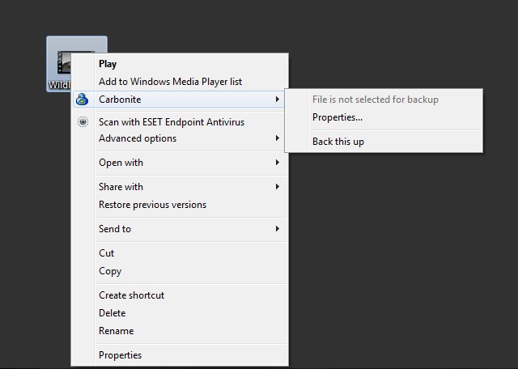Expand the Send to submenu arrow
518x369 pixels.
tap(278, 228)
